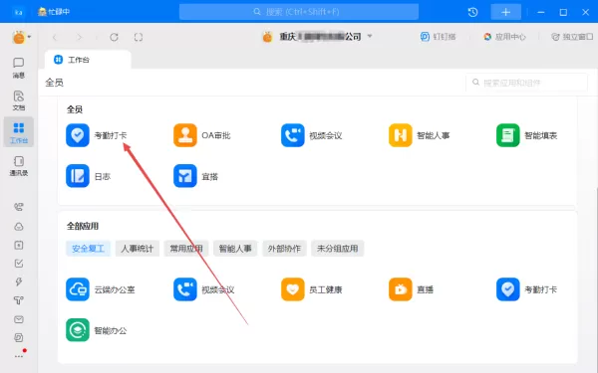Open the 直播 app

411,289
